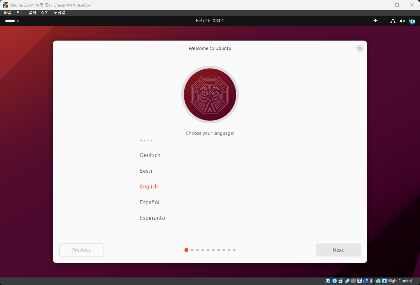
Task: Open the 장치 menu in VirtualBox
Action: point(45,12)
